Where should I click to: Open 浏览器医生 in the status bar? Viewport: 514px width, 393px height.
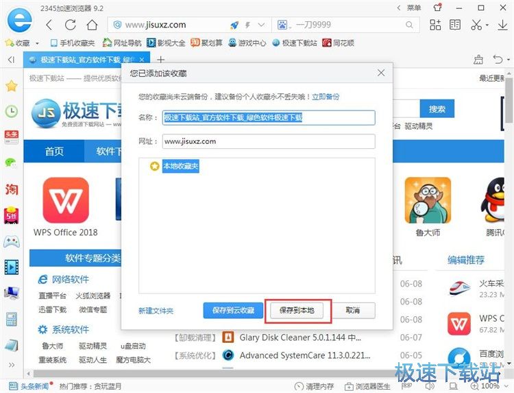pos(368,386)
